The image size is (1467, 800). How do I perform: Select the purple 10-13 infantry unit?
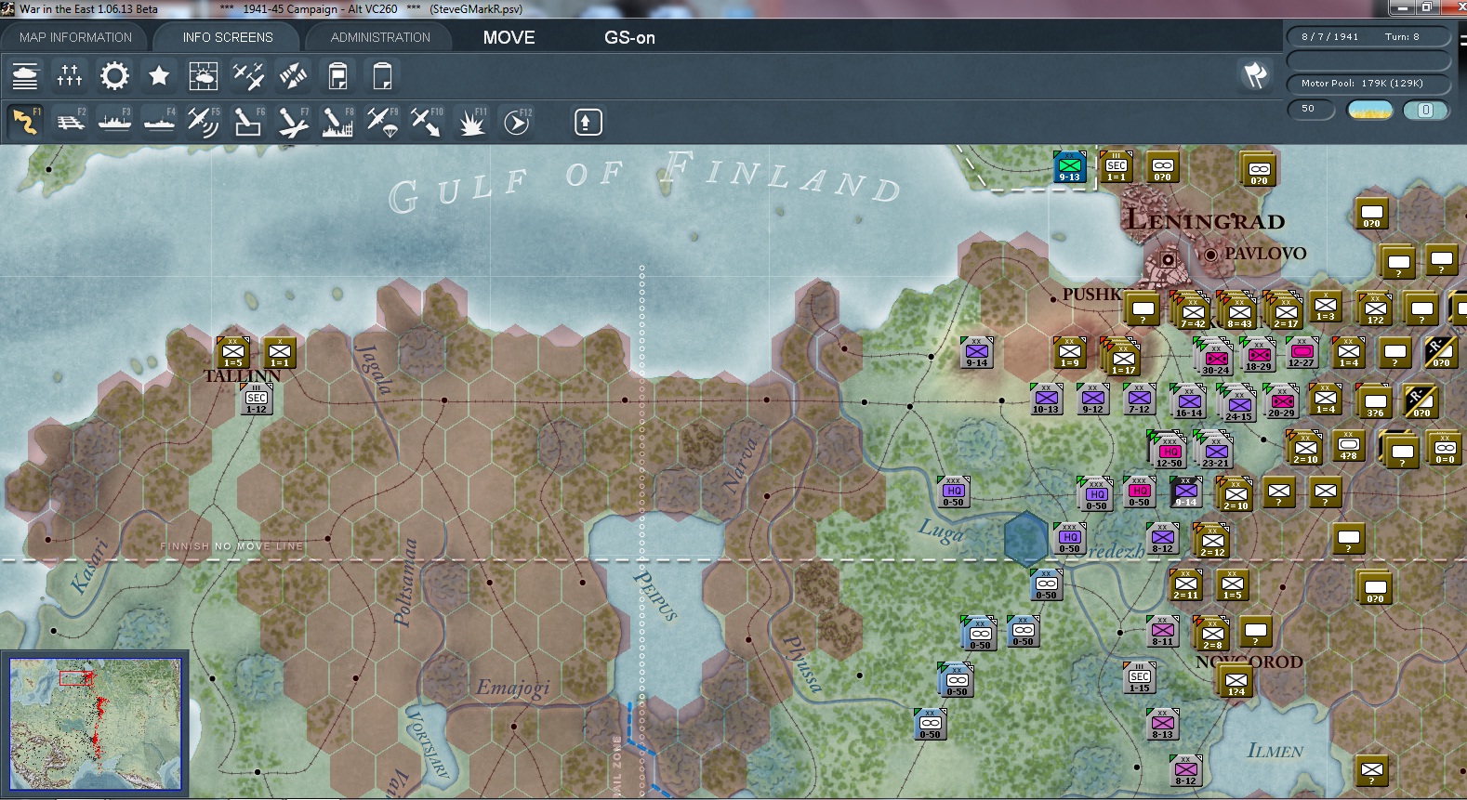click(1046, 400)
